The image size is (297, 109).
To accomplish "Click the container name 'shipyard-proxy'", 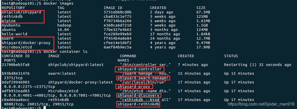I will 134,86.
